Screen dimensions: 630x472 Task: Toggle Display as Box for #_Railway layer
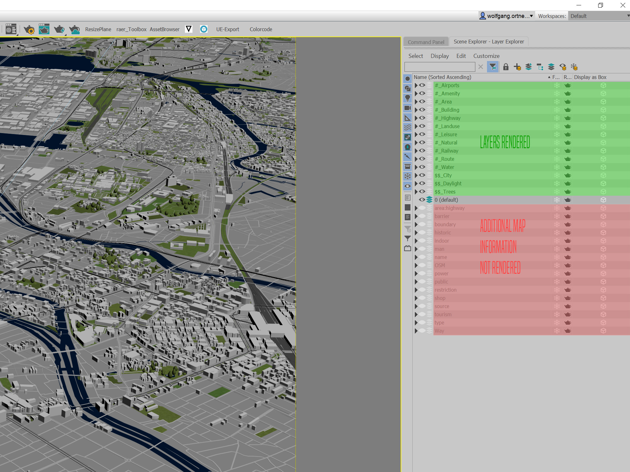603,151
